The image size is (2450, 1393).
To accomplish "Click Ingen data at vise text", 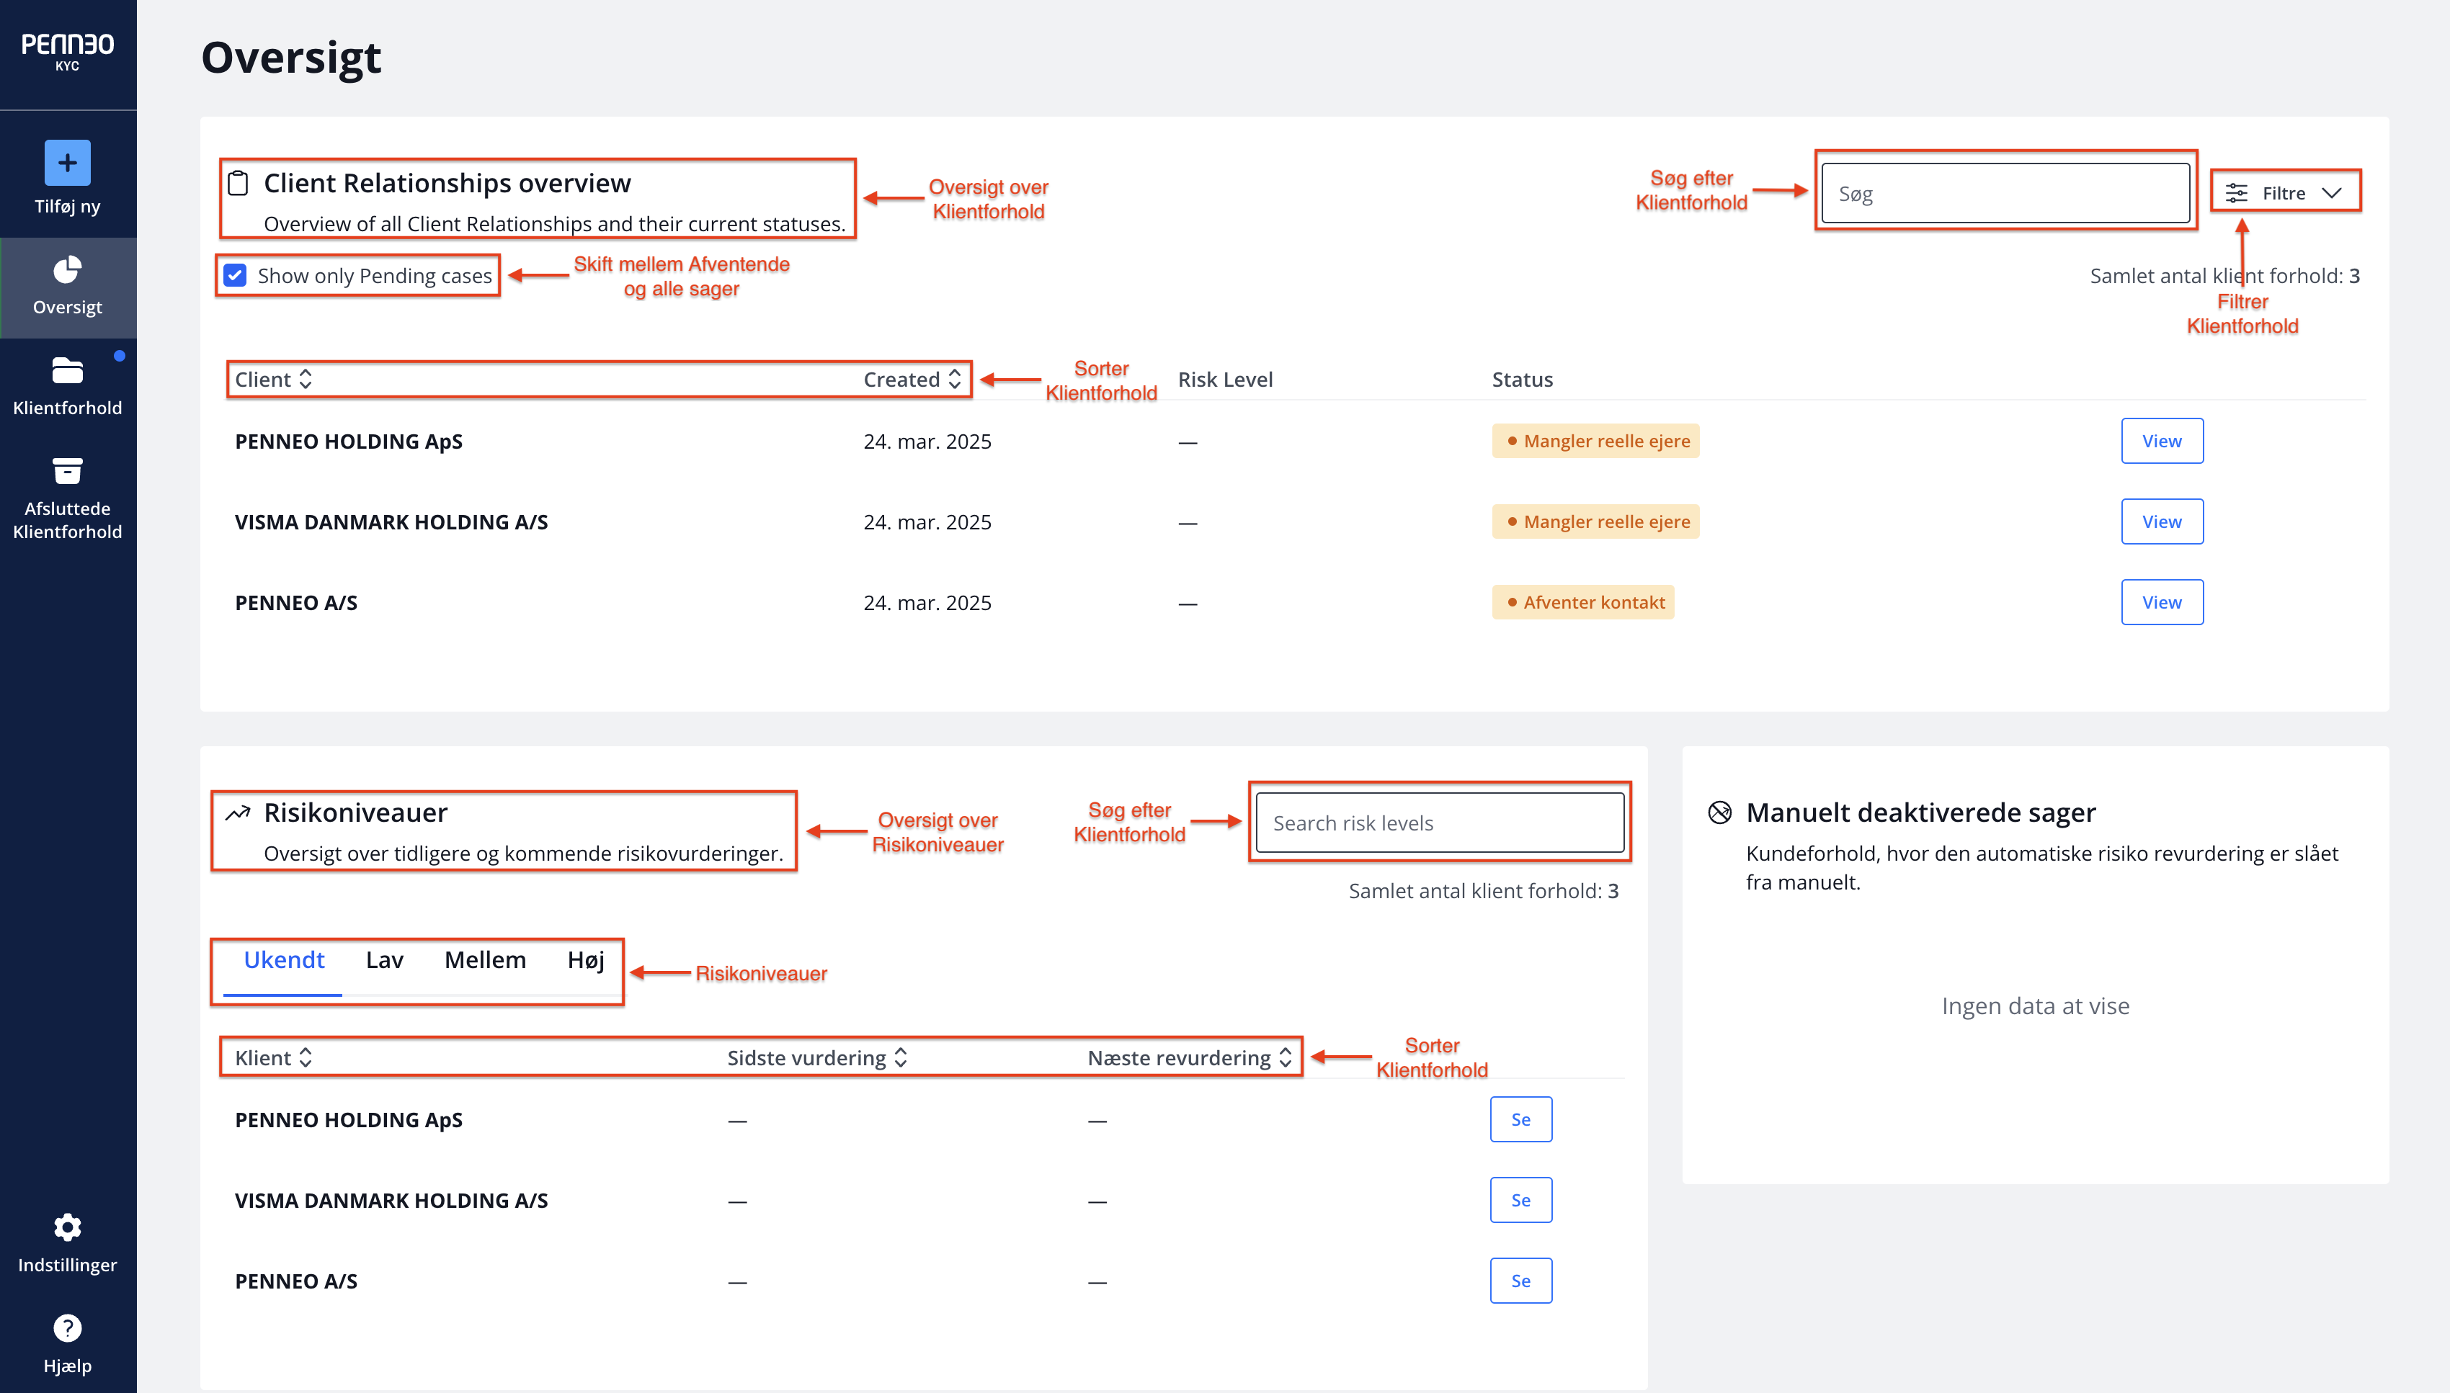I will click(x=2035, y=1005).
